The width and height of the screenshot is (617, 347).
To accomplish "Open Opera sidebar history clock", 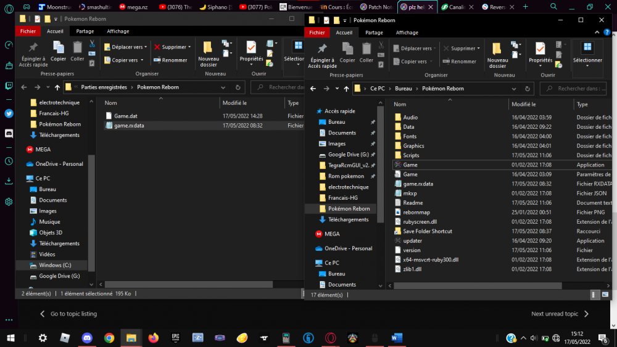I will point(9,161).
